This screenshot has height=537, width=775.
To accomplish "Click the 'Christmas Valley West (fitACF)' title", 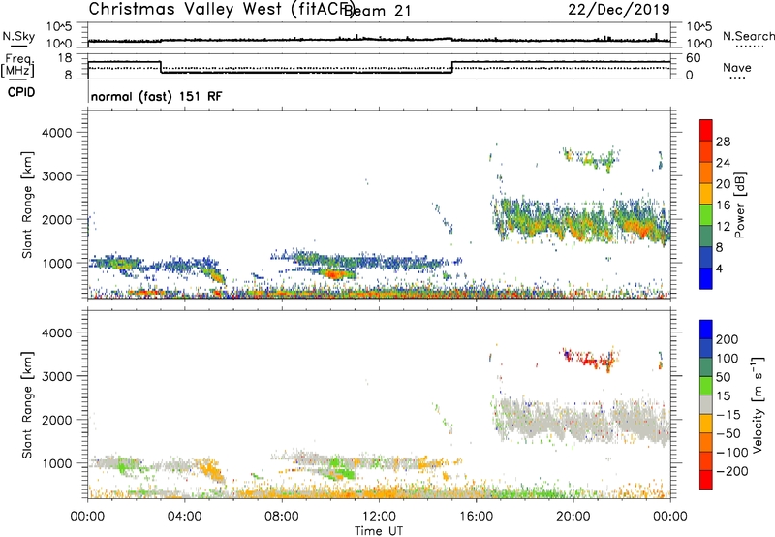I will (x=221, y=9).
